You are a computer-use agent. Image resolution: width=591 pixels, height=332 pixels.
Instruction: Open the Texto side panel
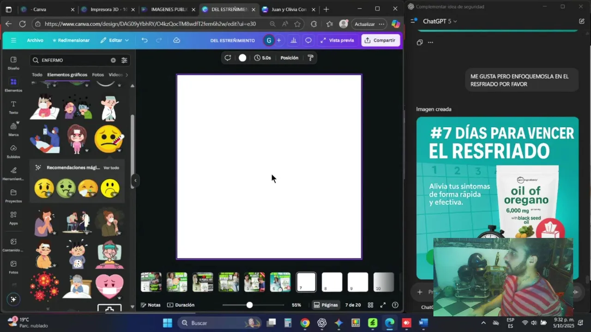click(13, 107)
